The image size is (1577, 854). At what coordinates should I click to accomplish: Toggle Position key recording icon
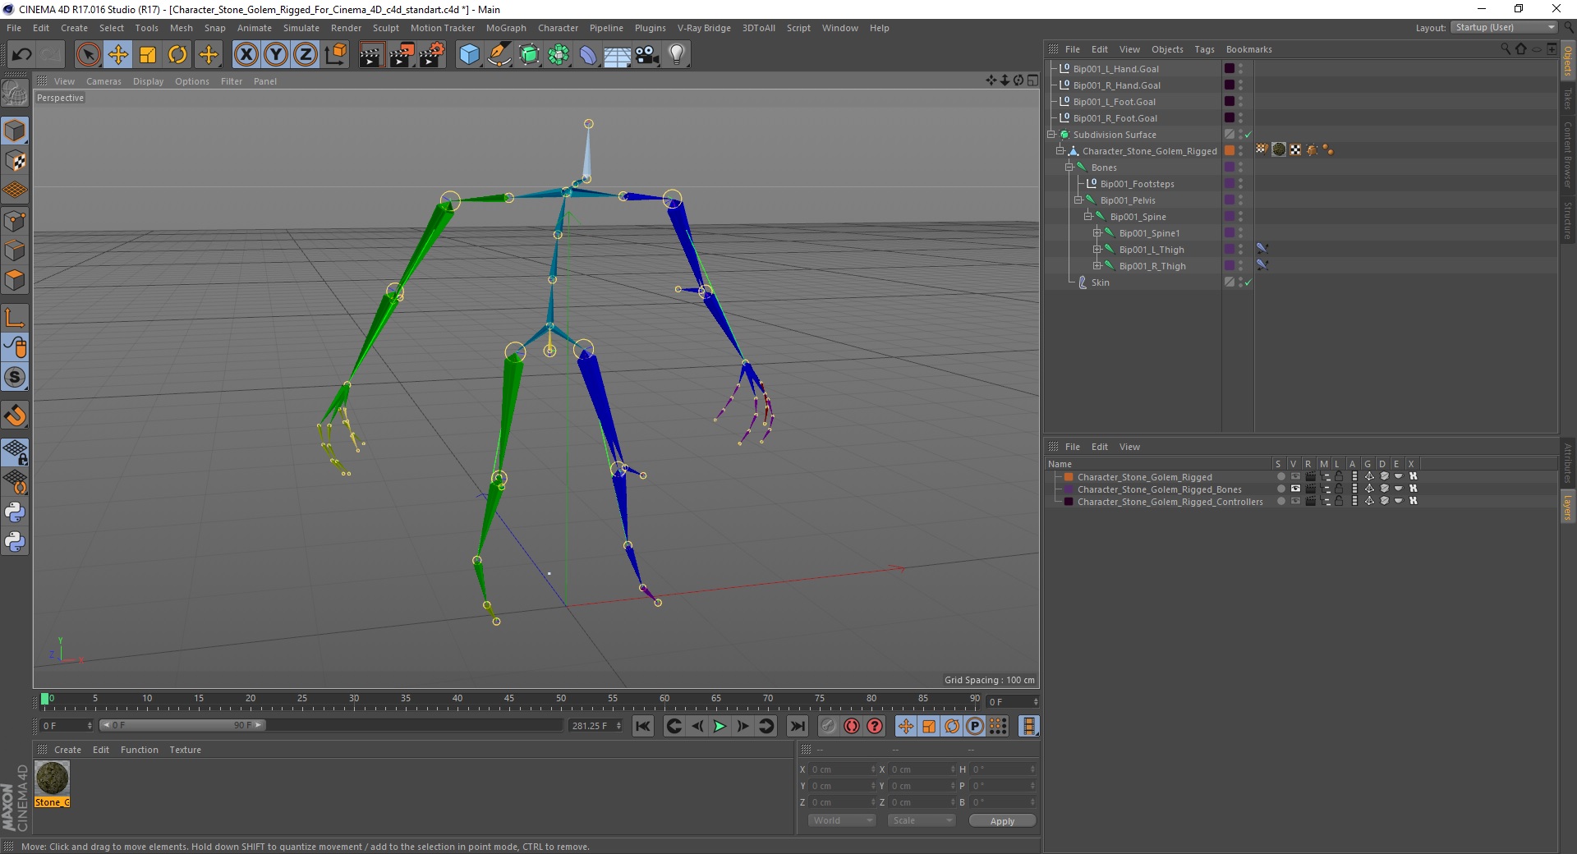tap(906, 726)
